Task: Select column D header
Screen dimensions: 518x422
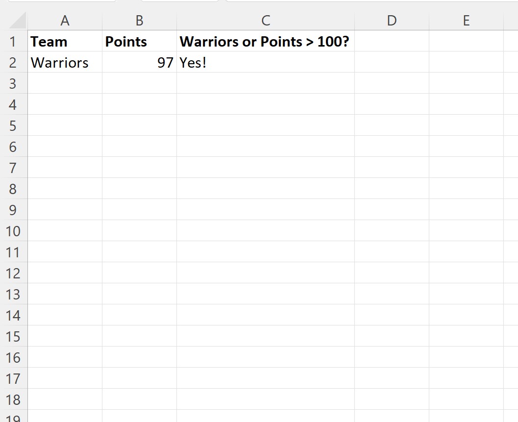Action: pyautogui.click(x=392, y=20)
